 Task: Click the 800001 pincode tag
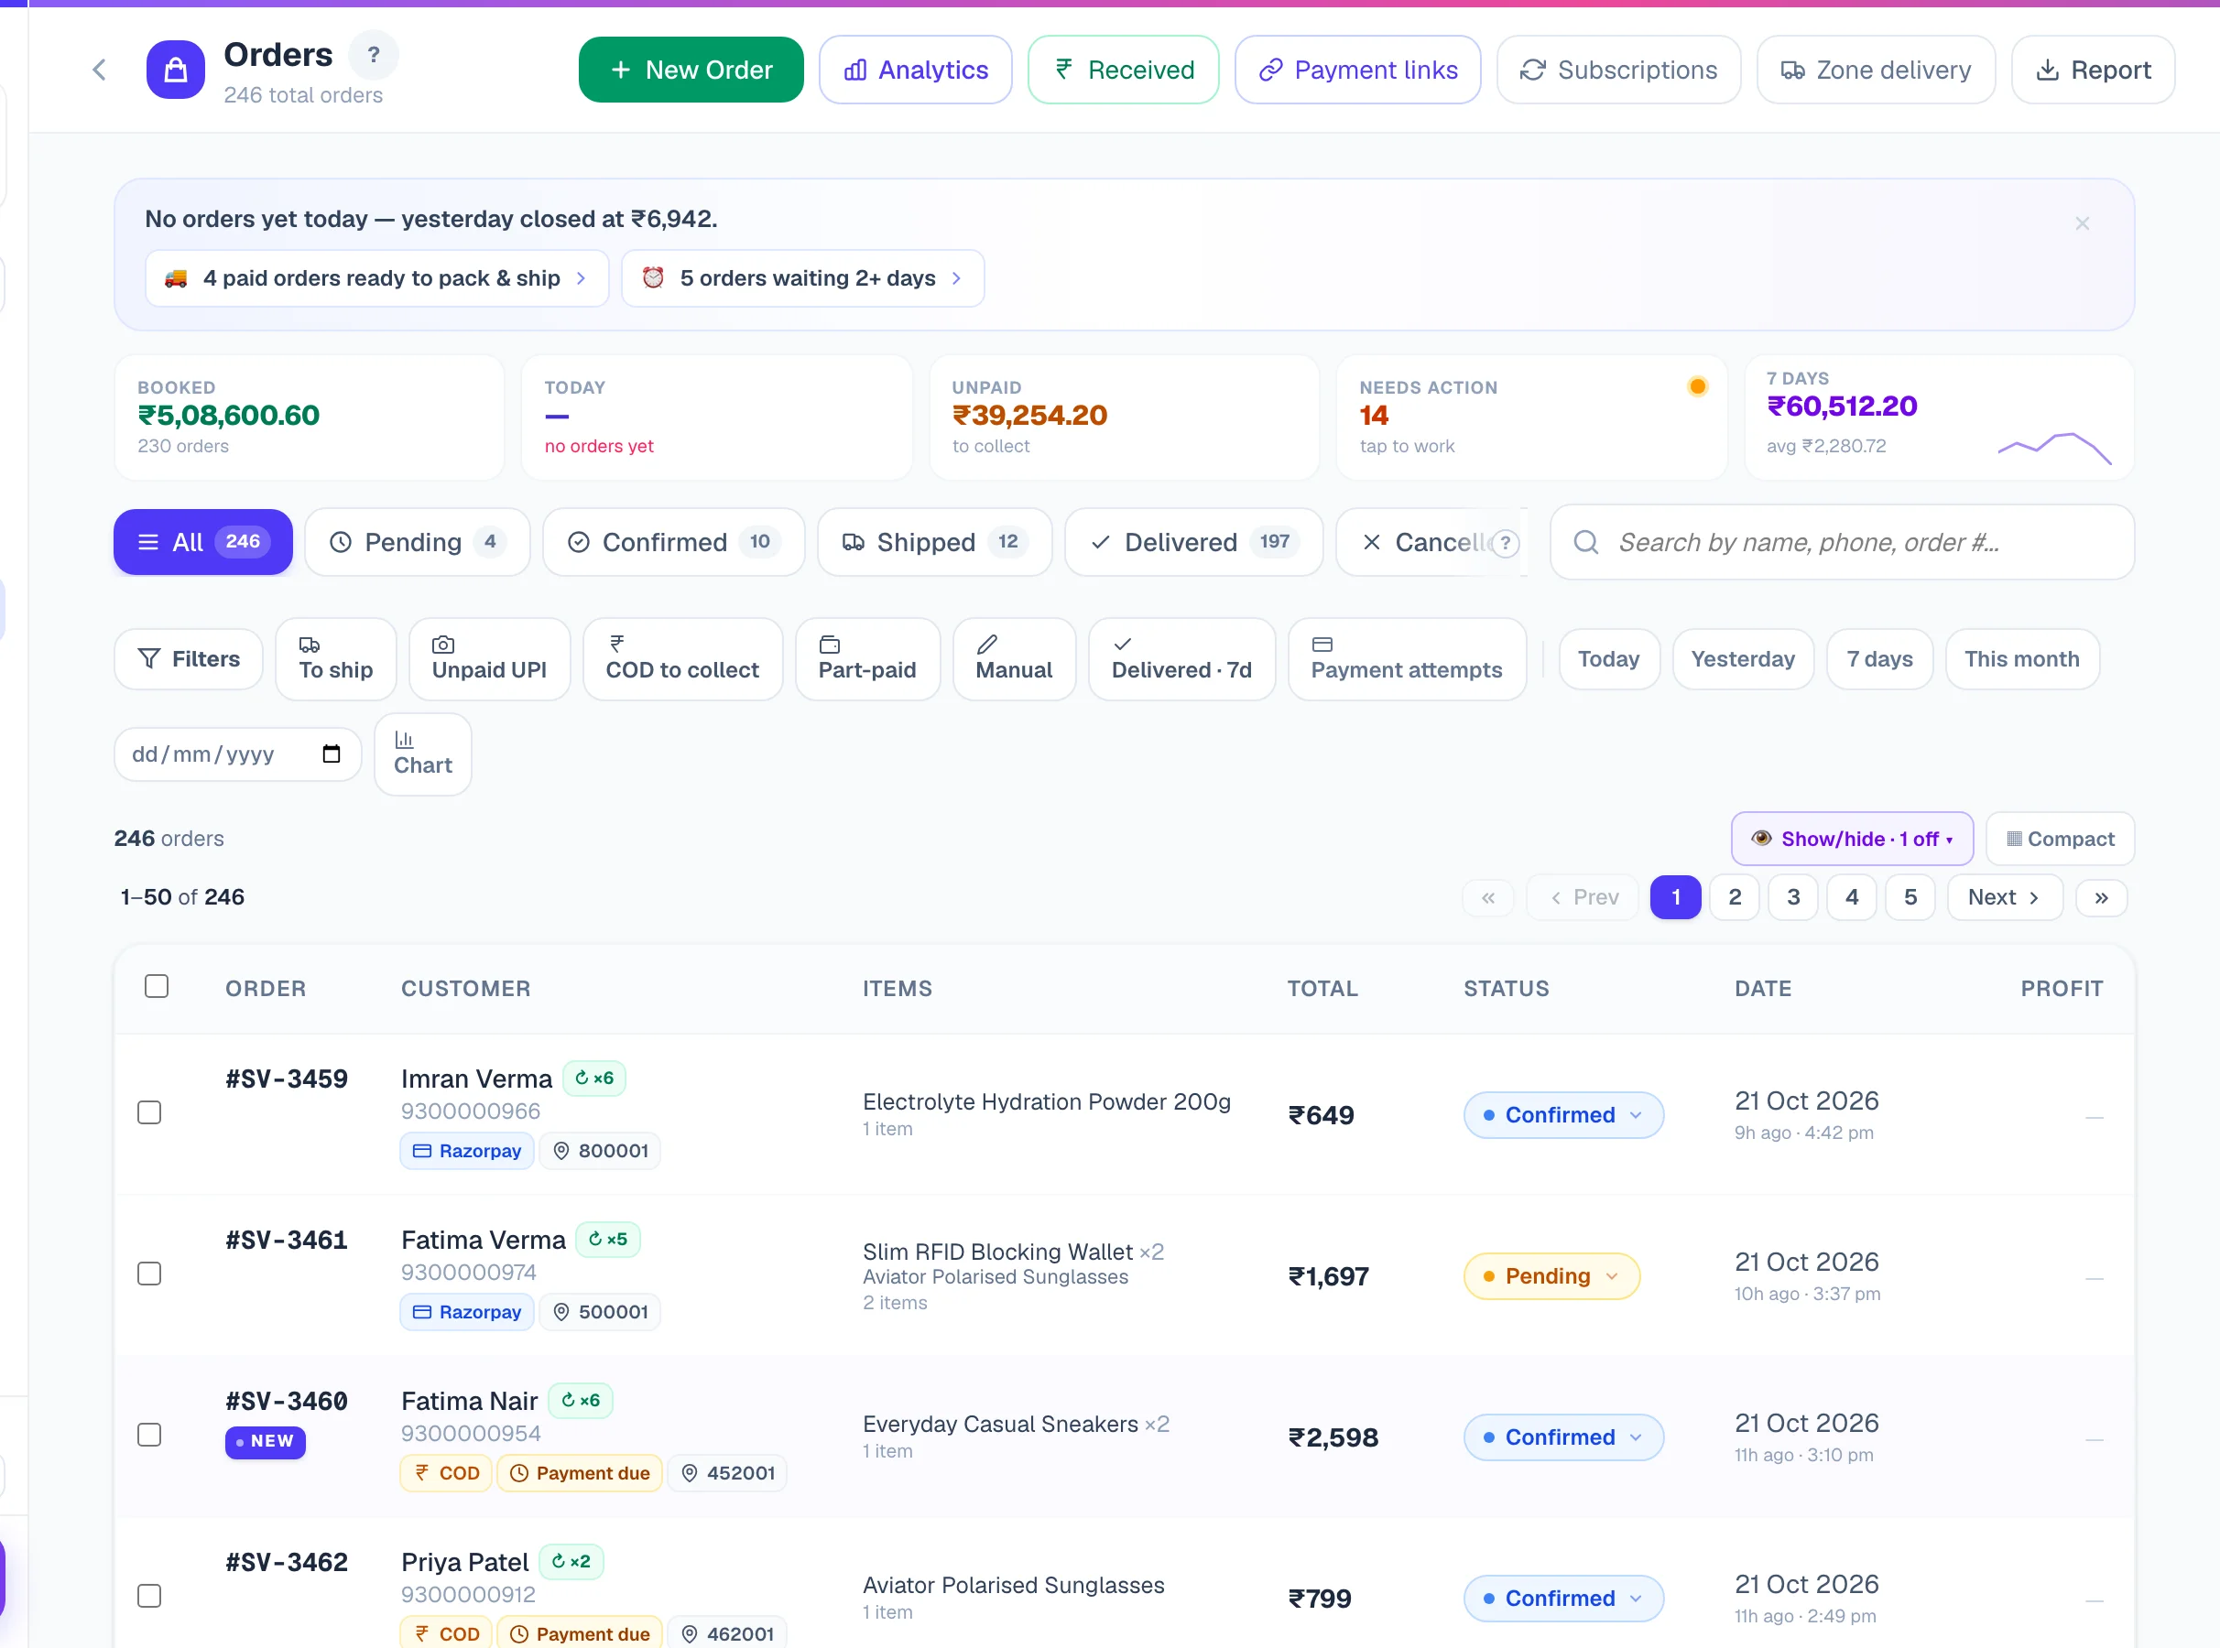tap(601, 1151)
